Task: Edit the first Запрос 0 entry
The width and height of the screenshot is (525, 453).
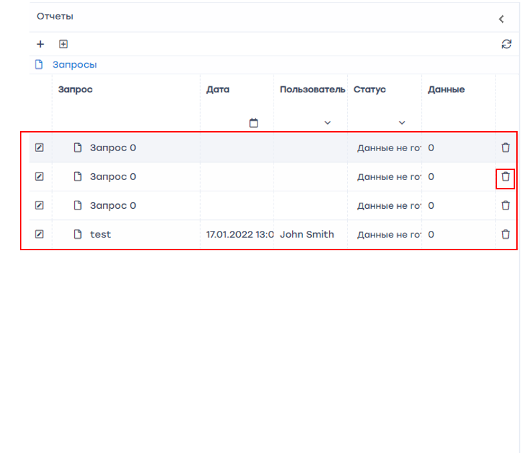Action: tap(39, 148)
